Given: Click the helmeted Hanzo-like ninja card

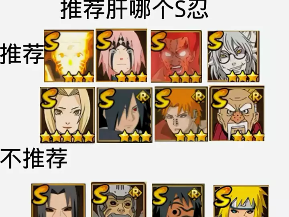Looking at the screenshot, I should pos(119,200).
